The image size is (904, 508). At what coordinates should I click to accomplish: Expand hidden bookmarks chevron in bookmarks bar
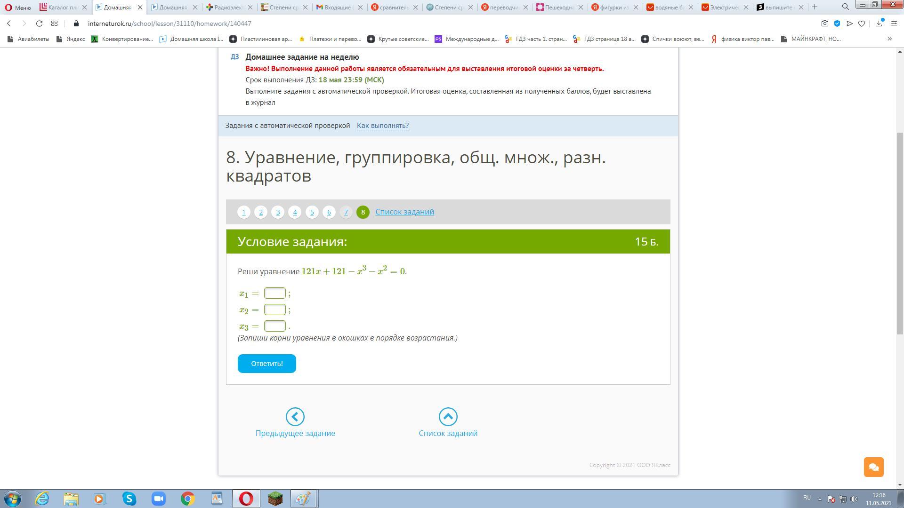(x=889, y=39)
